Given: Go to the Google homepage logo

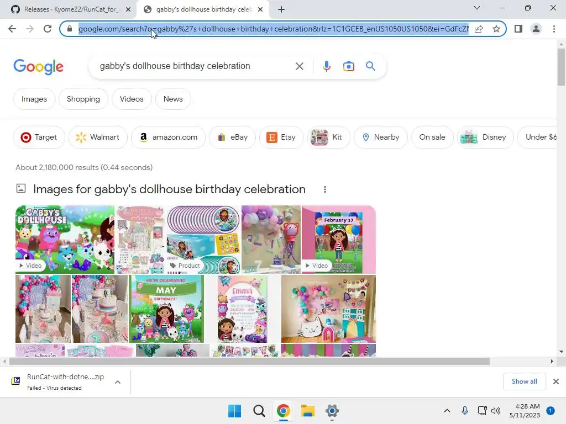Looking at the screenshot, I should [x=38, y=67].
